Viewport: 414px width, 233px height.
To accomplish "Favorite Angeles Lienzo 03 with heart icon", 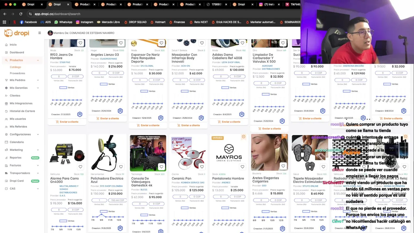I will click(121, 43).
